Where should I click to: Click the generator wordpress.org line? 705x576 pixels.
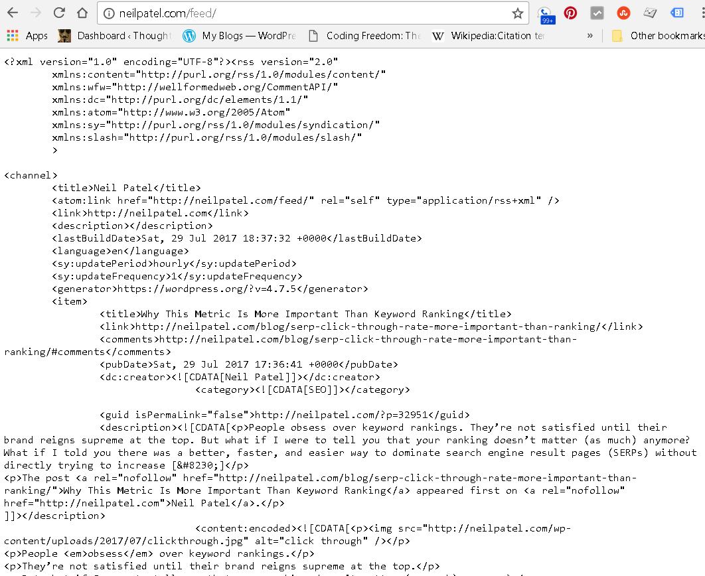[210, 289]
